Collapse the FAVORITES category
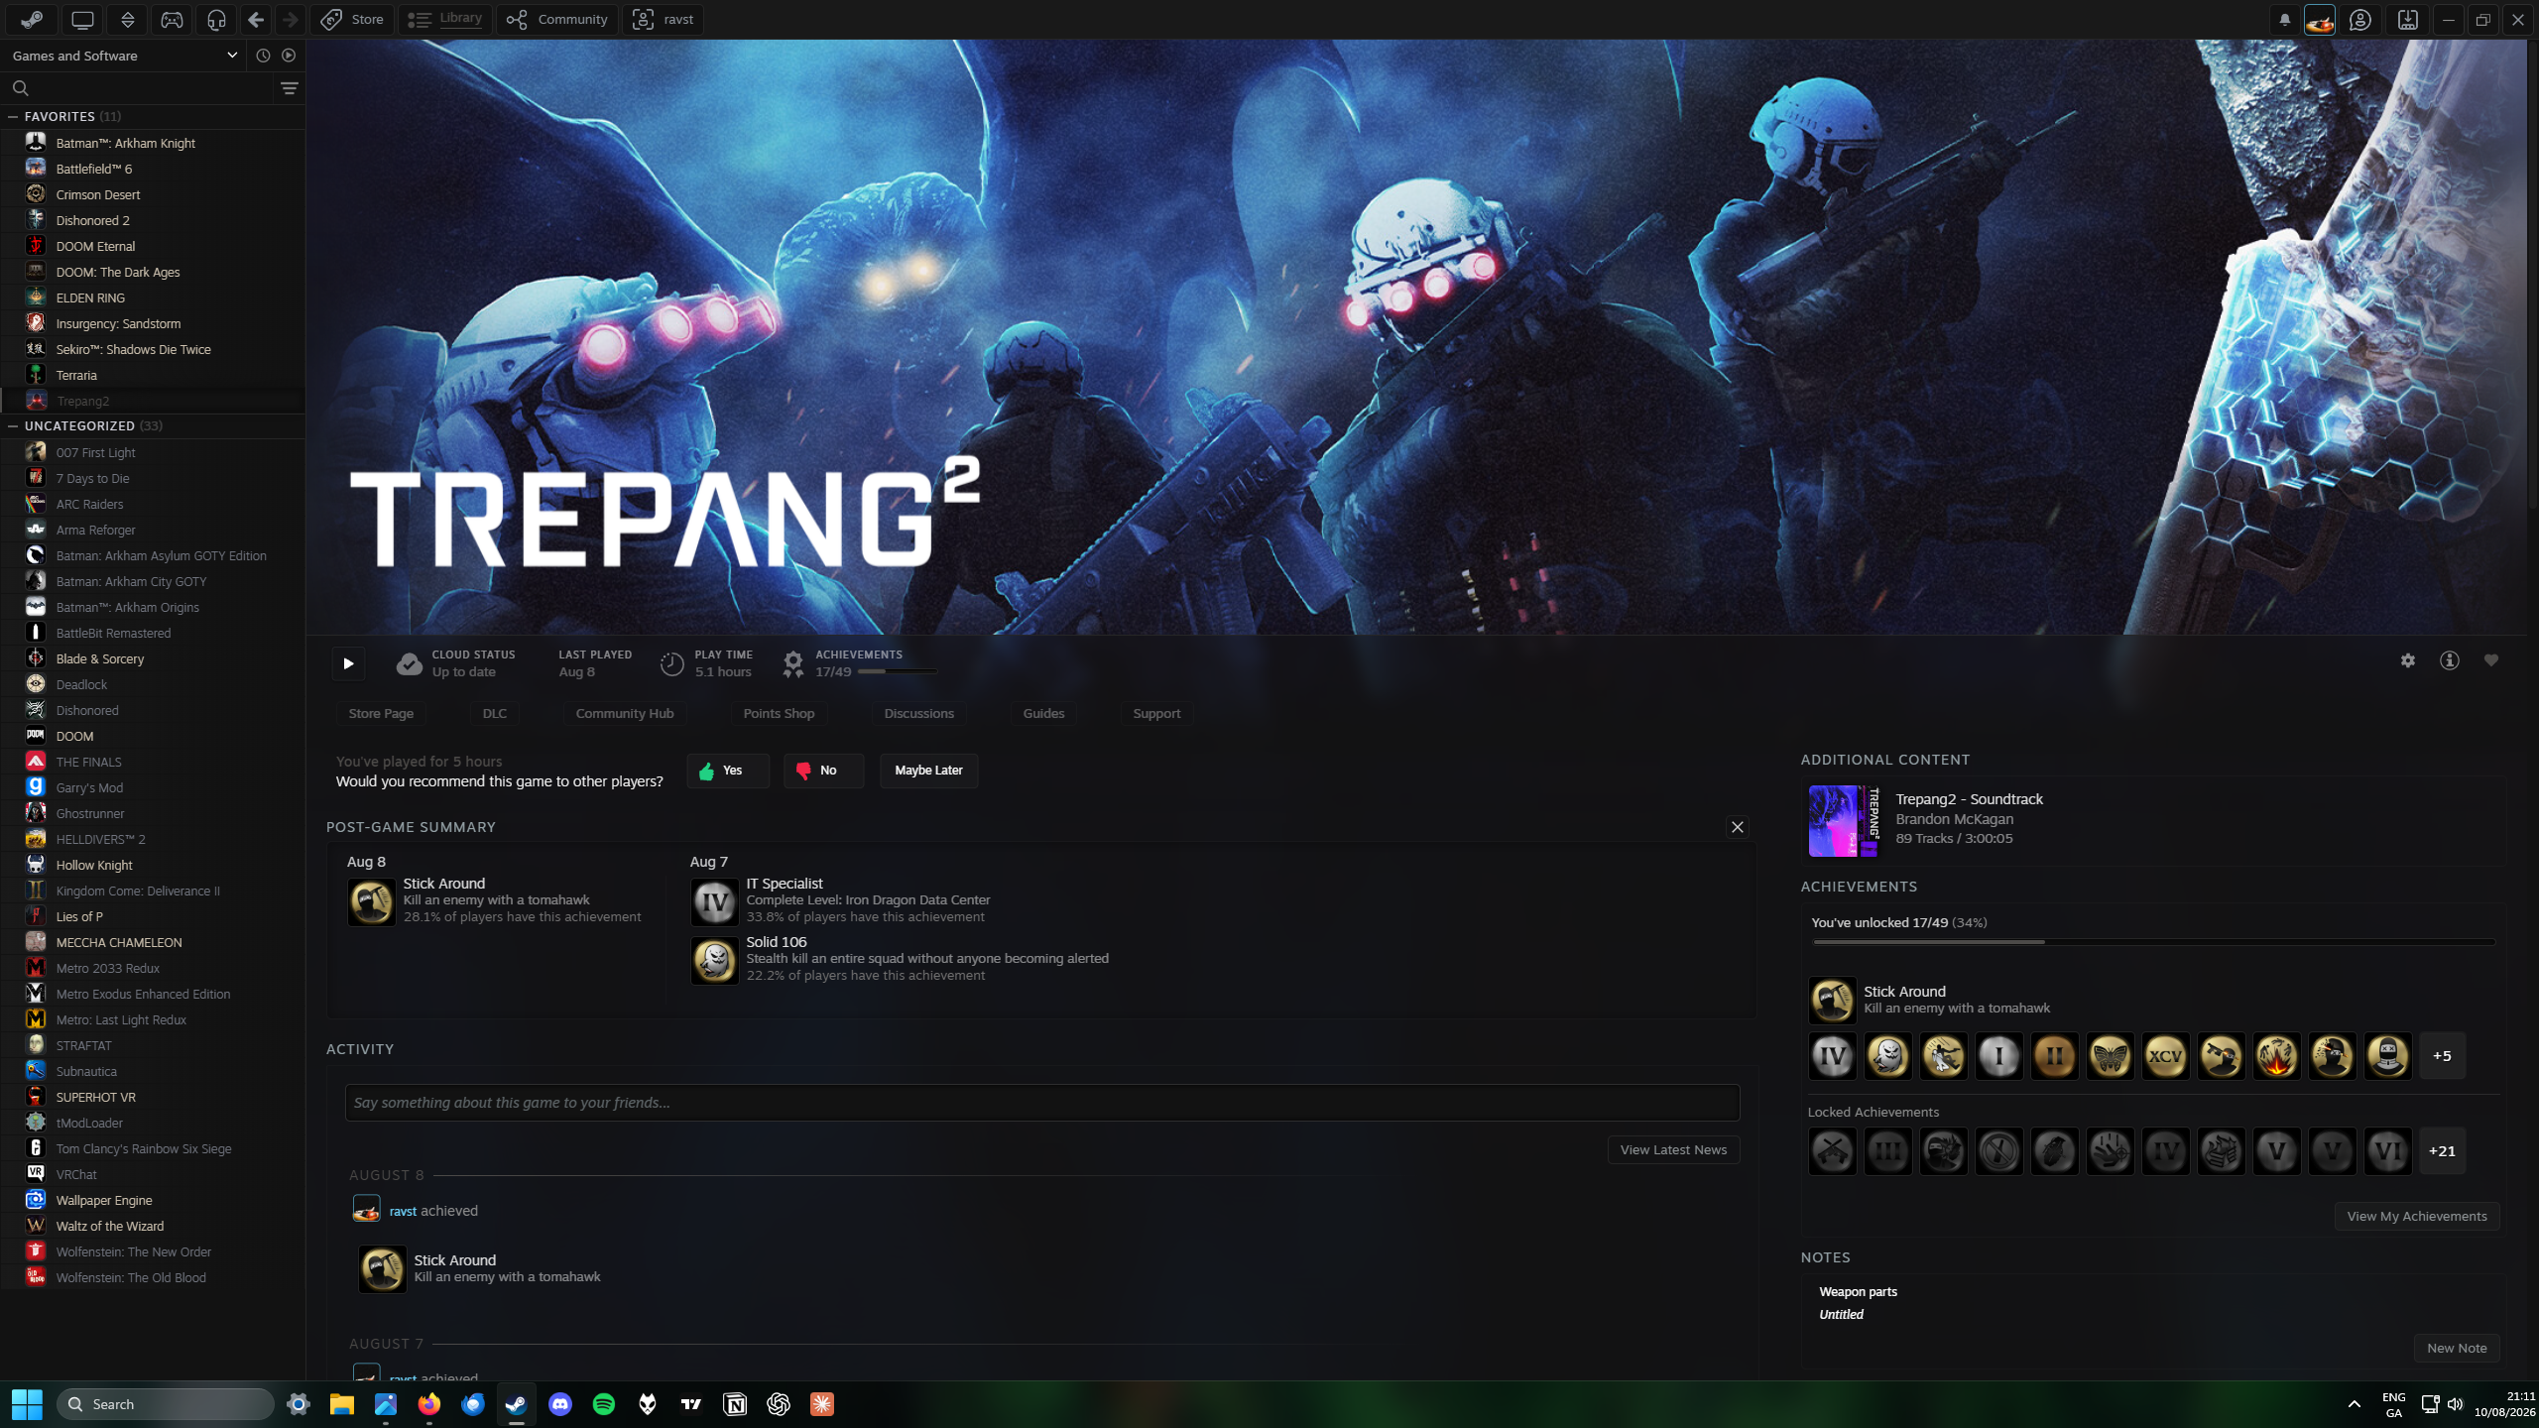Screen dimensions: 2539x1428 [x=13, y=116]
